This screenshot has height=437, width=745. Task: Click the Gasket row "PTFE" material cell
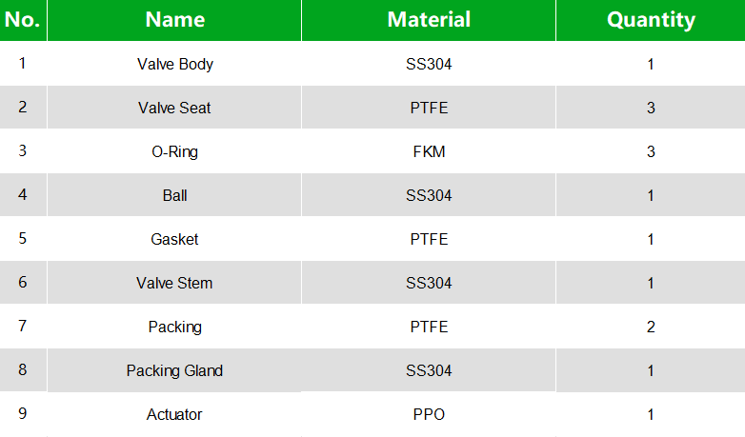428,239
